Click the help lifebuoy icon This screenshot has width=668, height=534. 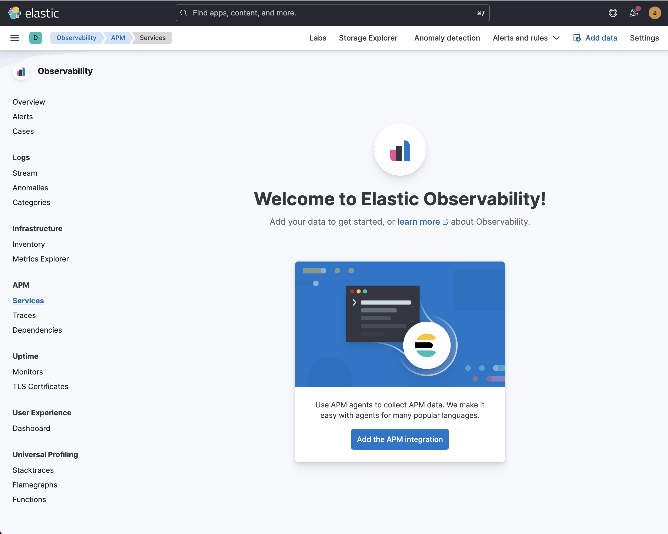(613, 13)
